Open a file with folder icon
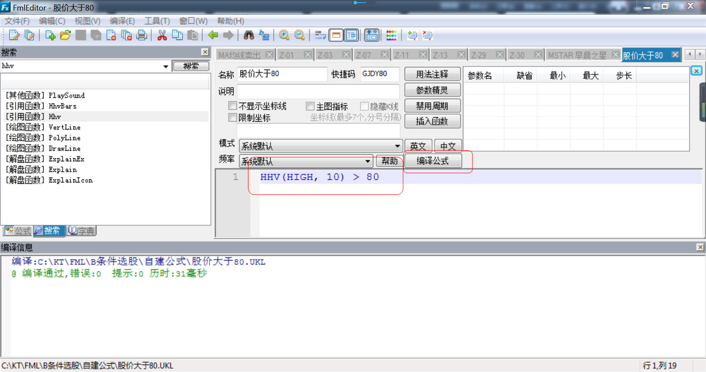 (65, 35)
